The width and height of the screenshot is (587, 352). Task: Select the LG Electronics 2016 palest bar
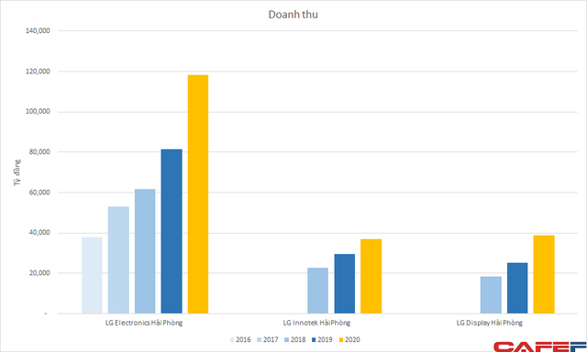coord(92,275)
